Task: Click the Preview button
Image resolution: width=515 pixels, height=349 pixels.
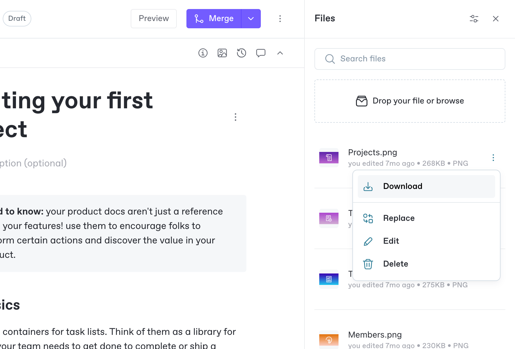Action: click(154, 18)
